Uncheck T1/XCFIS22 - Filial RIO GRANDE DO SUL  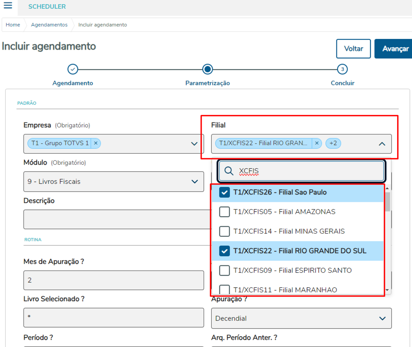(225, 251)
